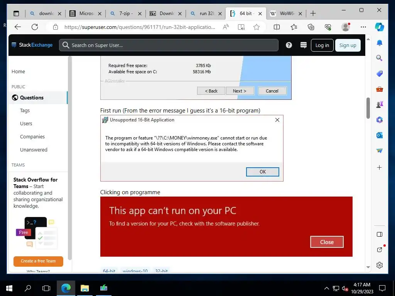
Task: Open the Stack Exchange logo menu
Action: click(x=32, y=45)
